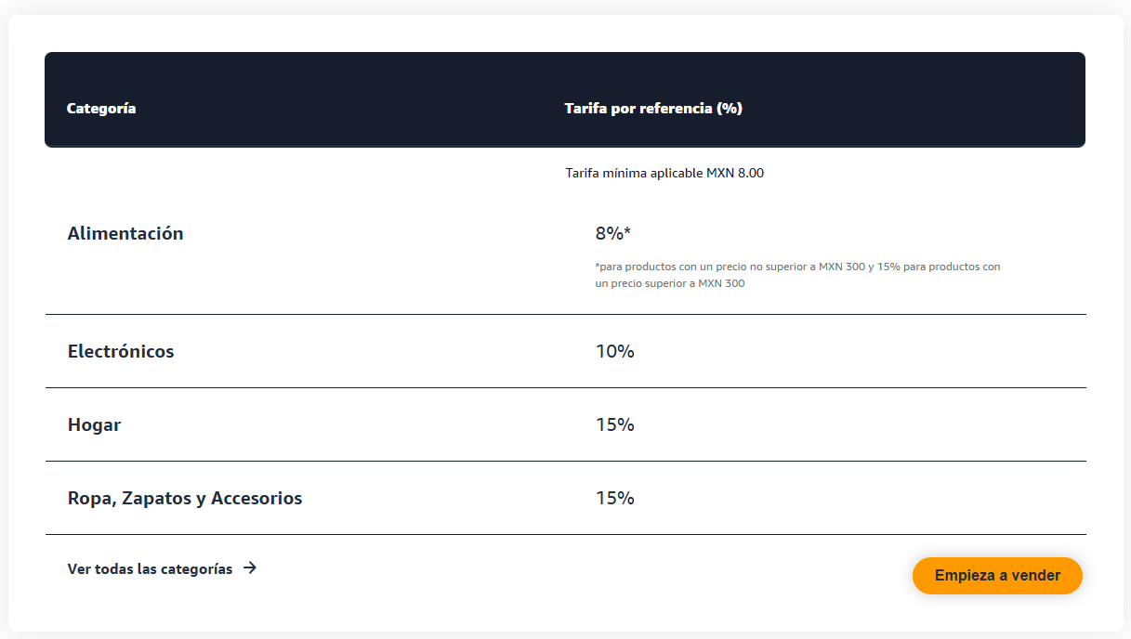Viewport: 1131px width, 639px height.
Task: Click the 15% fee in Hogar row
Action: (x=614, y=425)
